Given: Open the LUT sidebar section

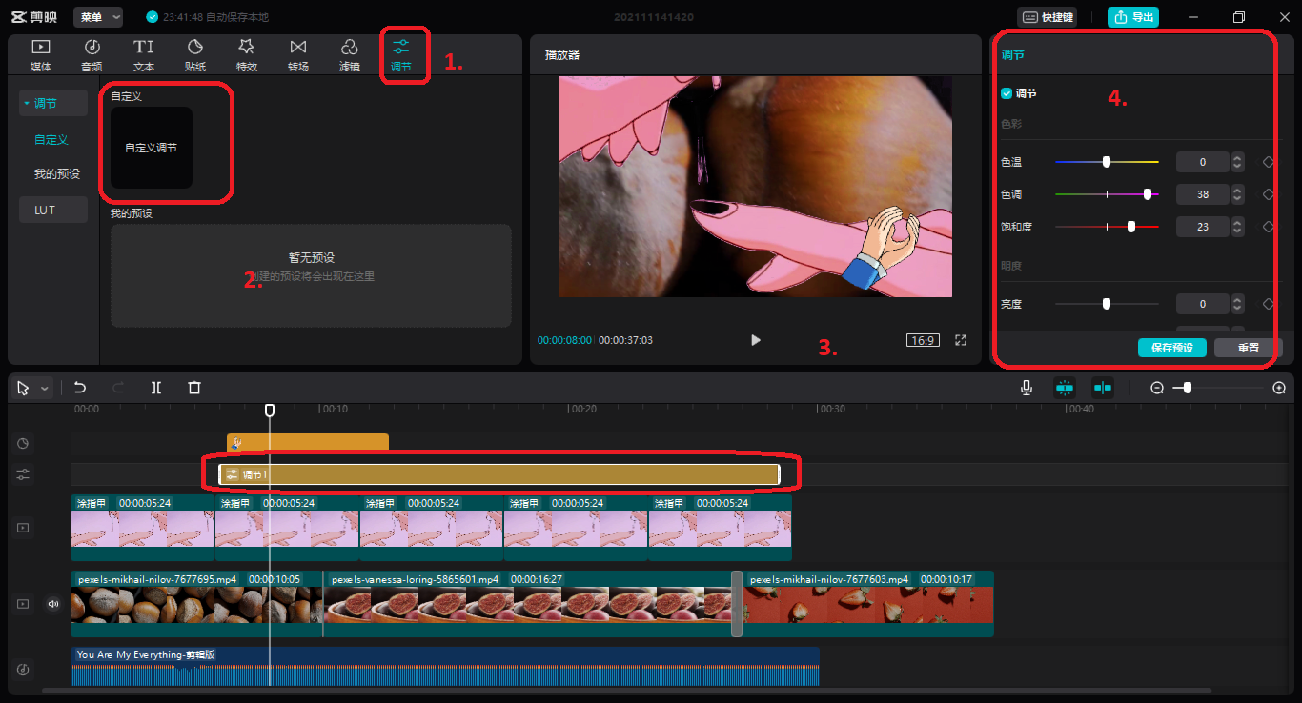Looking at the screenshot, I should pyautogui.click(x=53, y=210).
